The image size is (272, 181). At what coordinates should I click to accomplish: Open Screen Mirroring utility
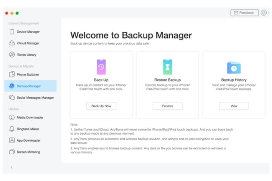(x=30, y=152)
